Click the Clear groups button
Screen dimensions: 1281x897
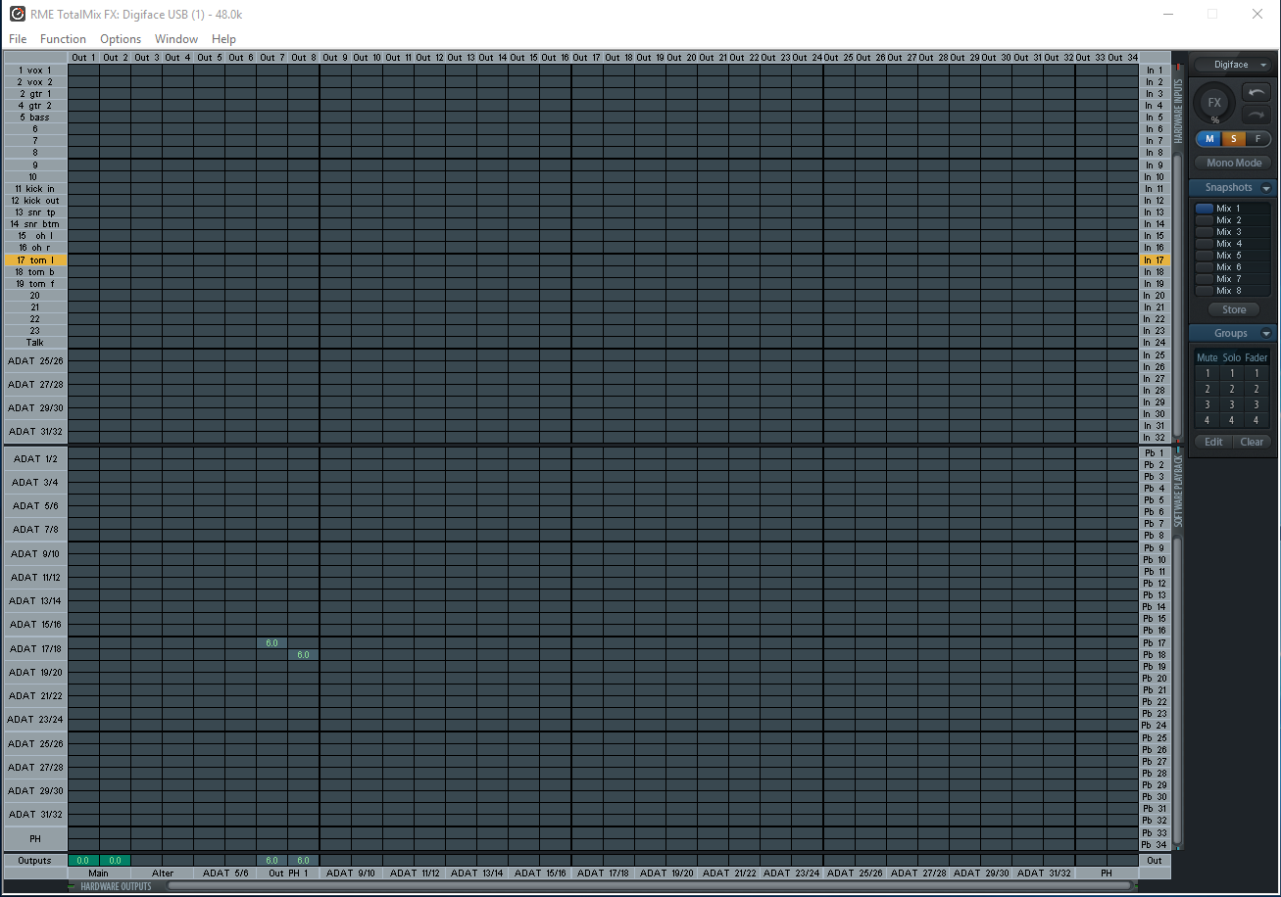[x=1252, y=442]
